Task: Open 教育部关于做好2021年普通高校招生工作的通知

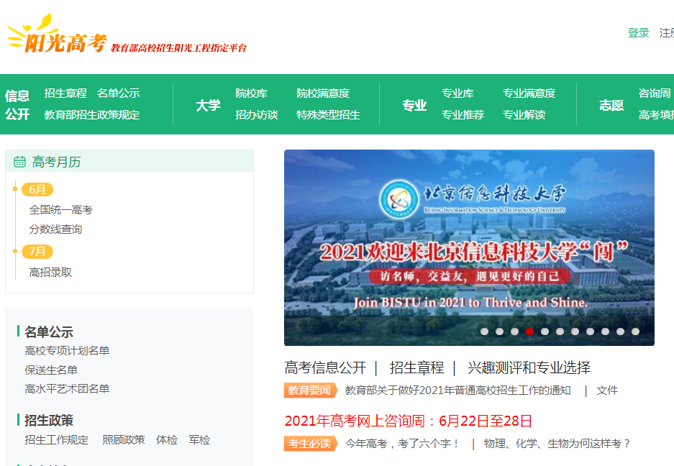Action: point(457,390)
